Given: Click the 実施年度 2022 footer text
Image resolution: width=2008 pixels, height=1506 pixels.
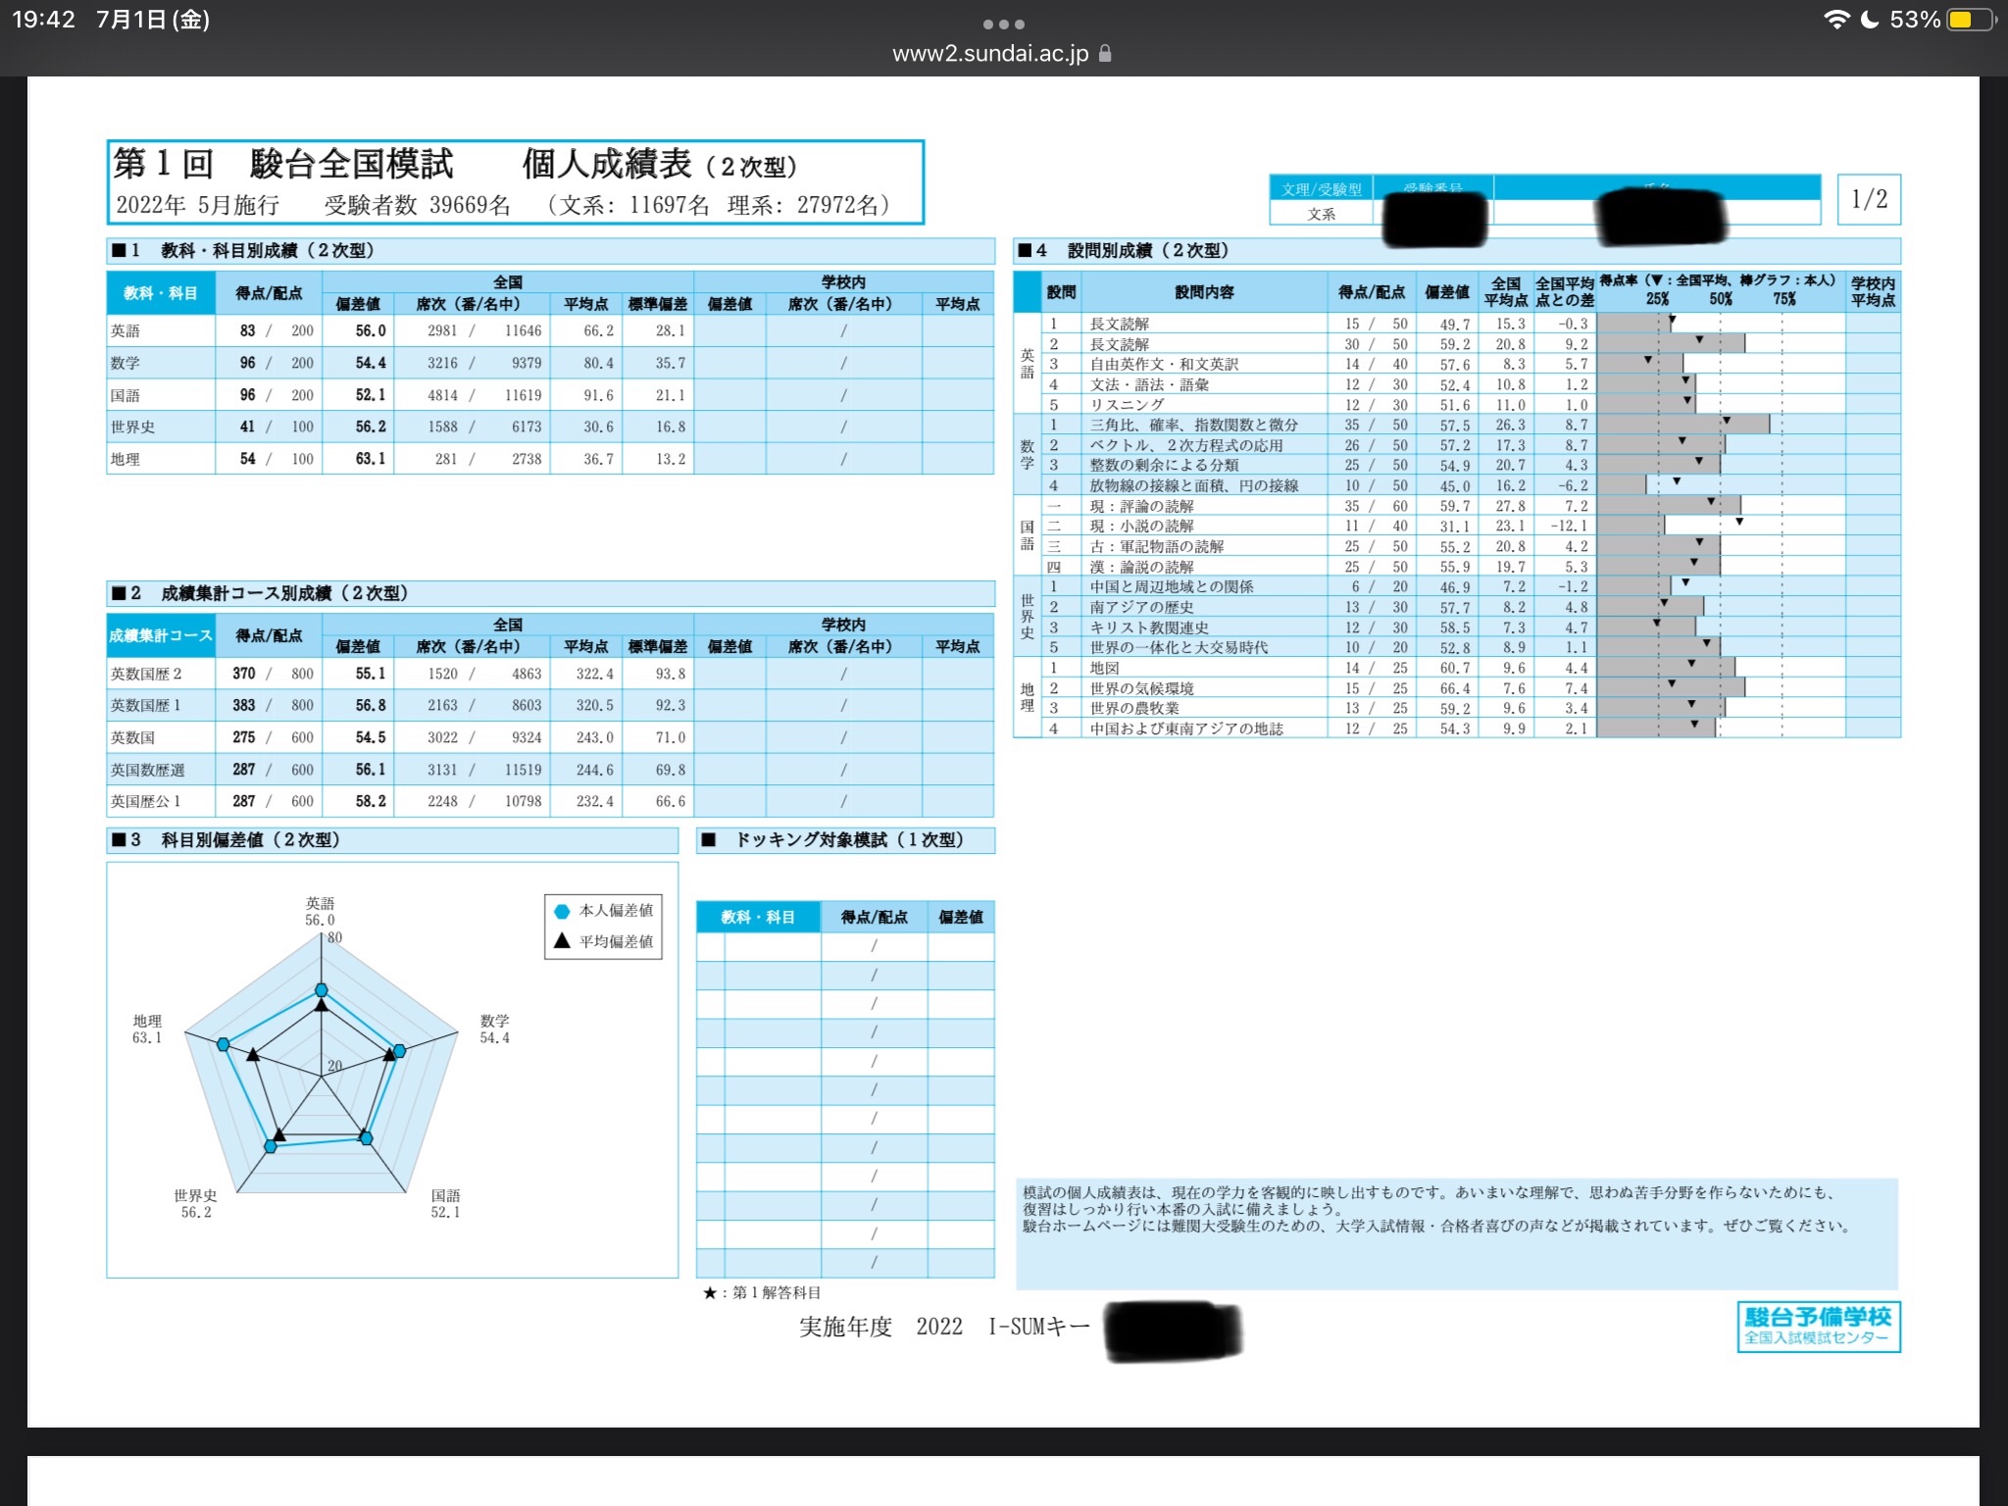Looking at the screenshot, I should point(880,1327).
